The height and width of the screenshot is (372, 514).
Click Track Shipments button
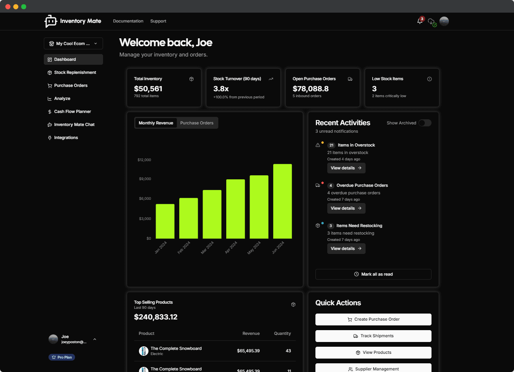point(373,336)
